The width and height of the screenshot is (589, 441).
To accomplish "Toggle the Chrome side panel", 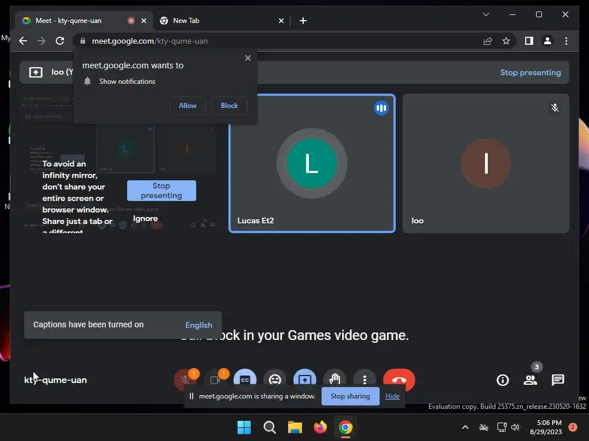I will click(529, 41).
